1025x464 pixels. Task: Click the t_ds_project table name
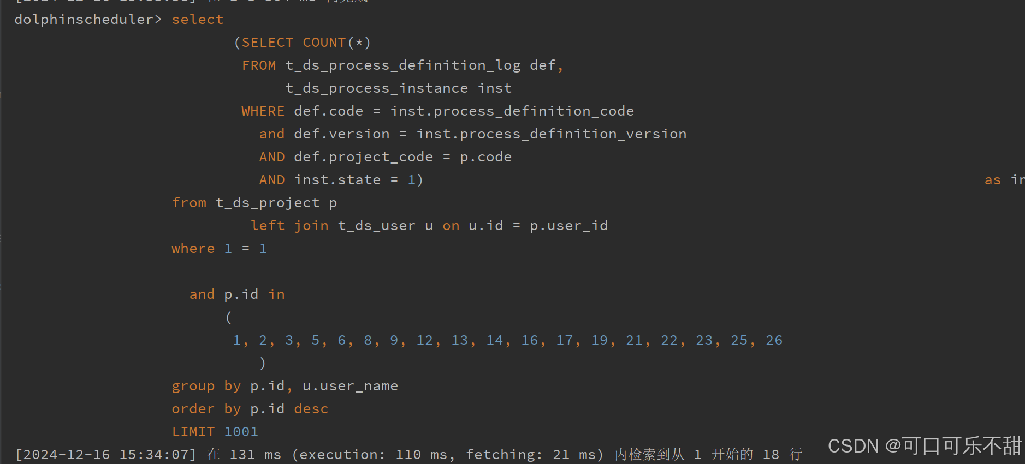click(267, 203)
